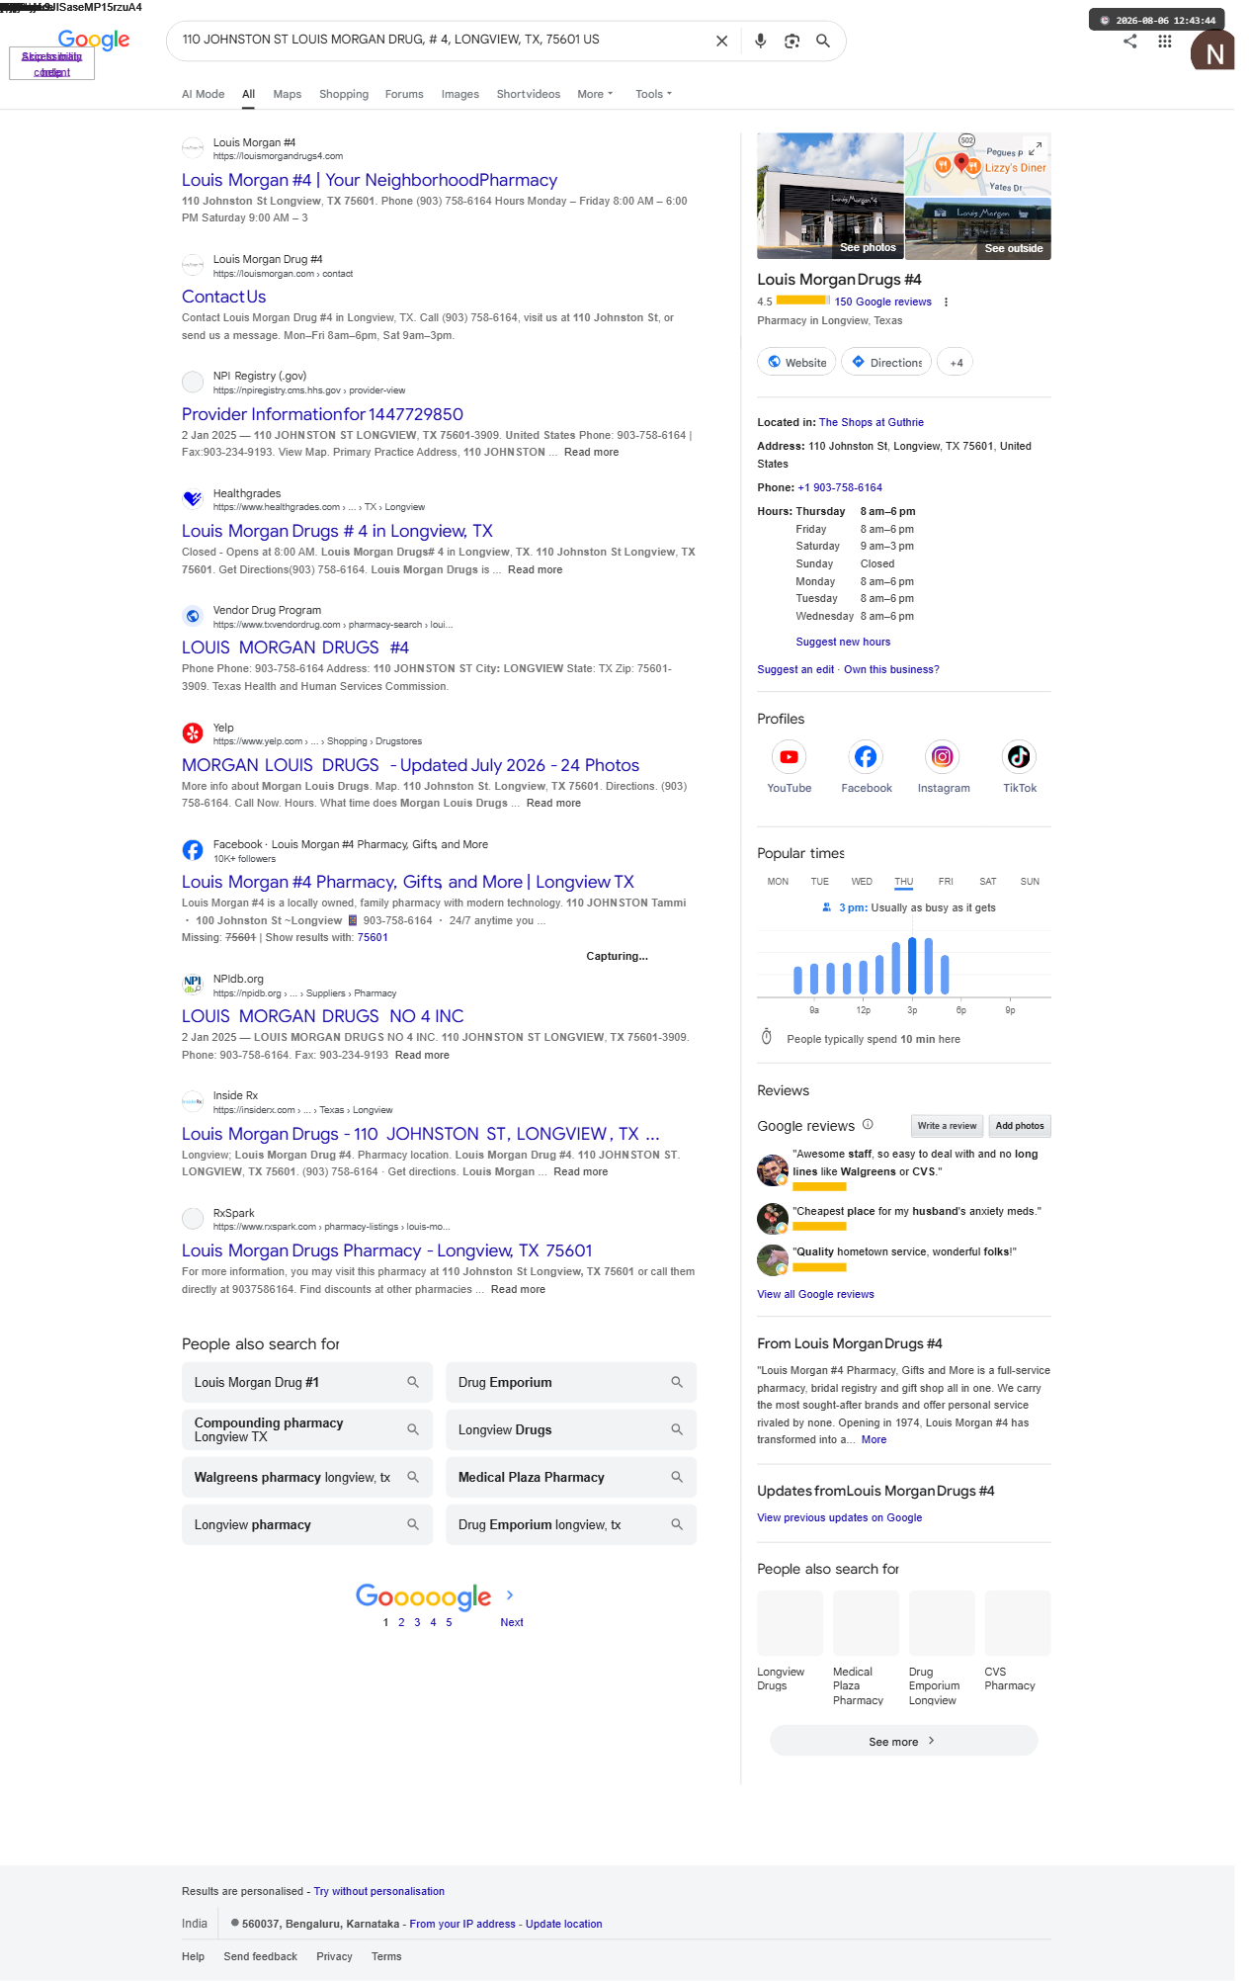Open the More dropdown in search tabs
Viewport: 1249px width, 1981px height.
pyautogui.click(x=595, y=95)
